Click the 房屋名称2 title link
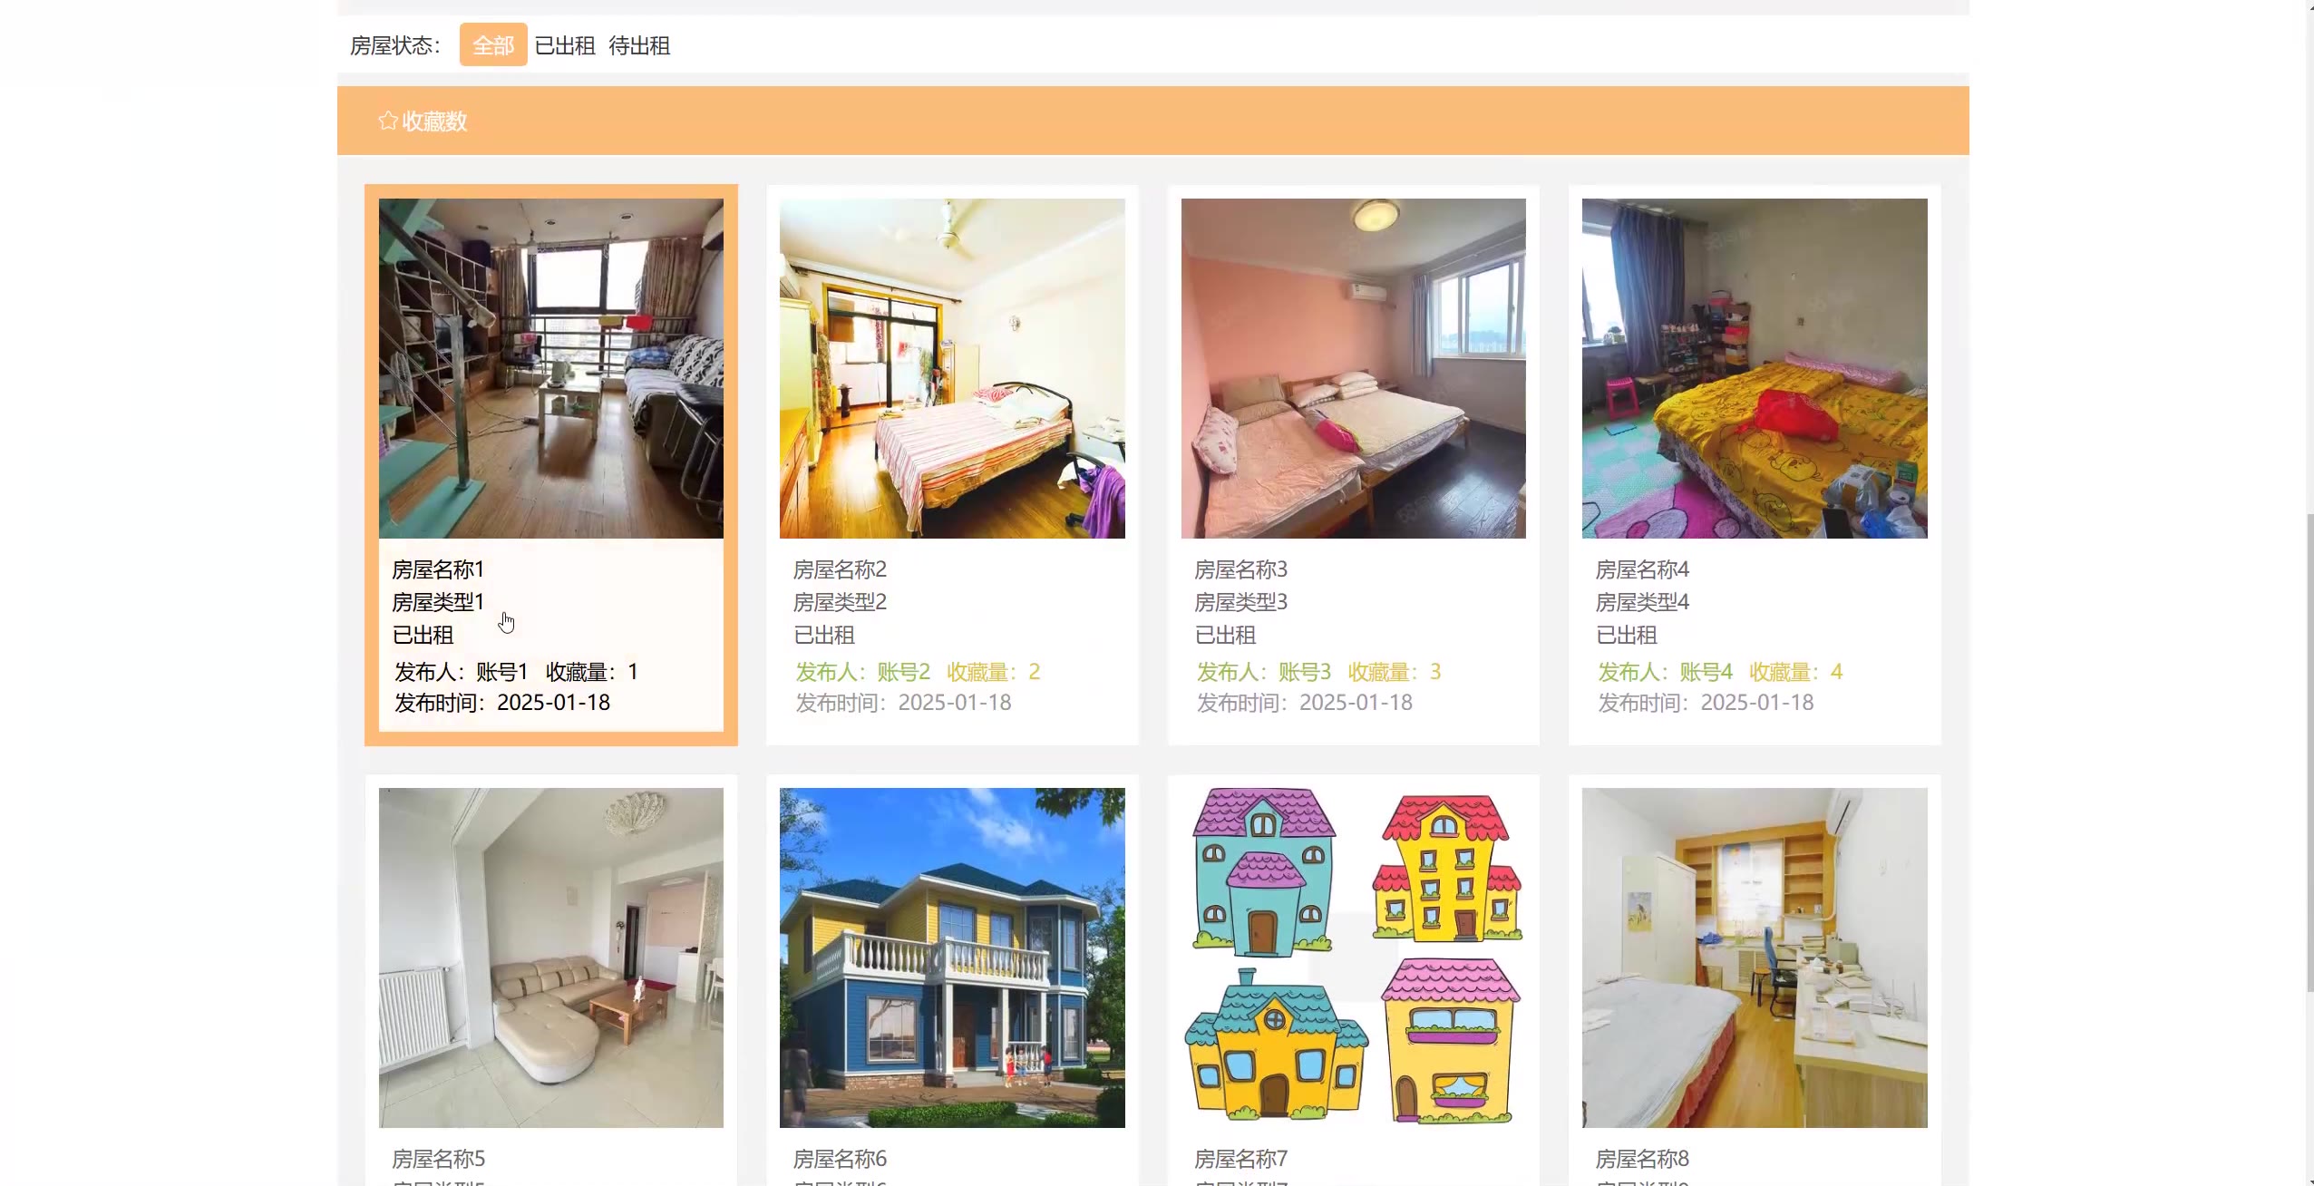The width and height of the screenshot is (2314, 1186). coord(840,569)
